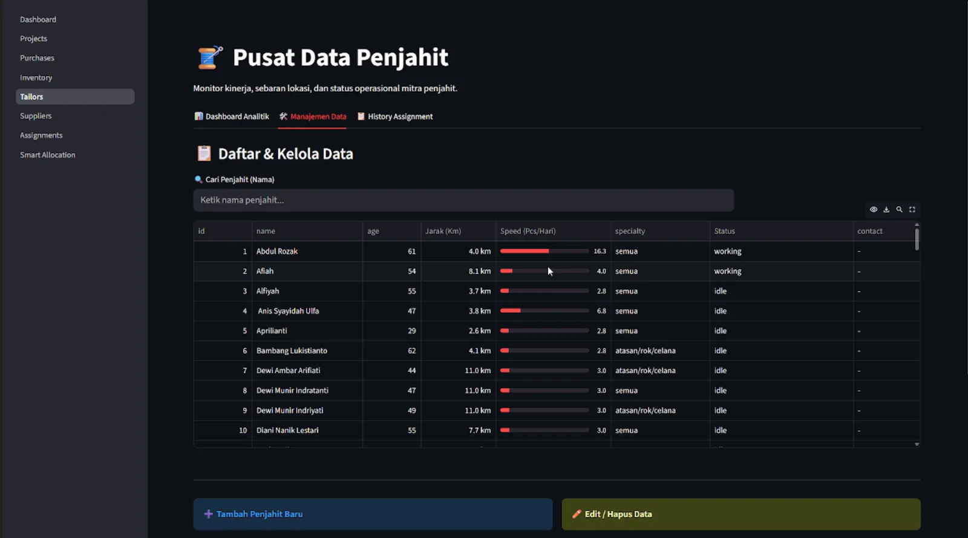This screenshot has width=968, height=538.
Task: Sort by age column header
Action: coord(392,231)
